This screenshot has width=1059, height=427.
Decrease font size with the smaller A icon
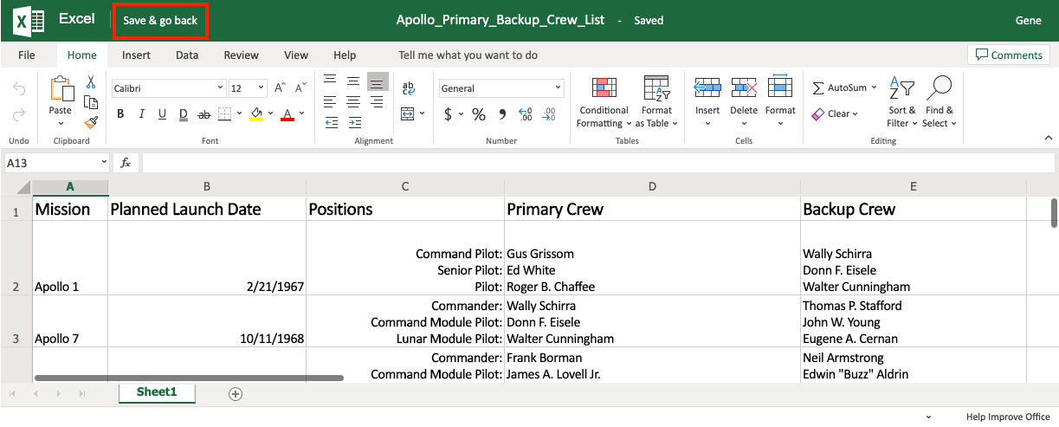tap(300, 88)
